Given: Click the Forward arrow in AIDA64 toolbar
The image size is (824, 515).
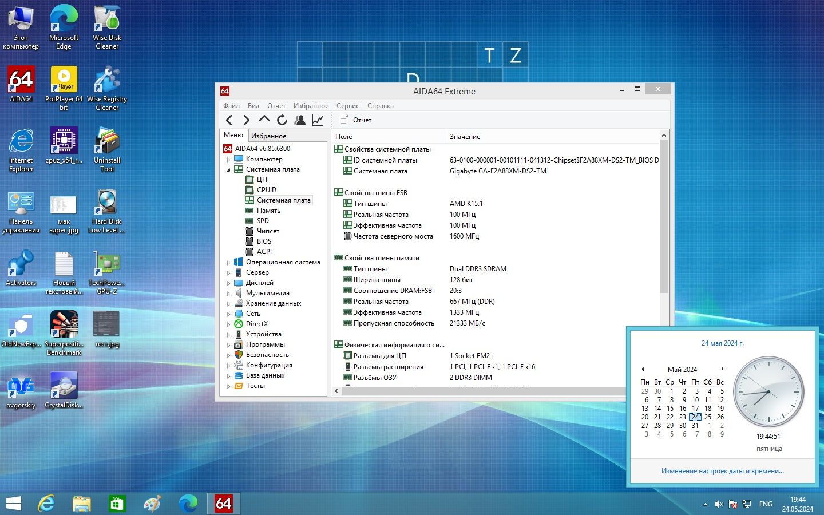Looking at the screenshot, I should pyautogui.click(x=246, y=120).
